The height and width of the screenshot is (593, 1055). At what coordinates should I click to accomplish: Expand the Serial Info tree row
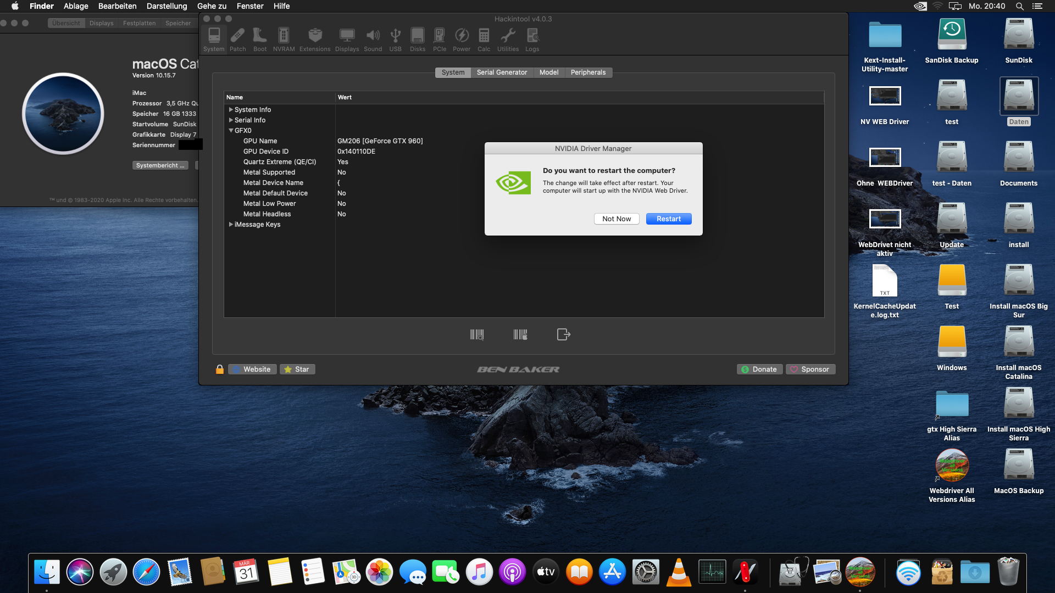[x=231, y=120]
